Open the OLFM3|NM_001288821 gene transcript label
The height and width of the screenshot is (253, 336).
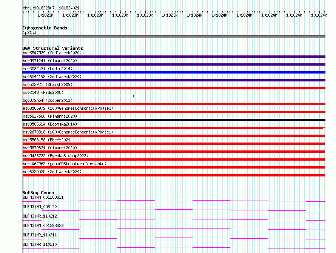coord(43,197)
